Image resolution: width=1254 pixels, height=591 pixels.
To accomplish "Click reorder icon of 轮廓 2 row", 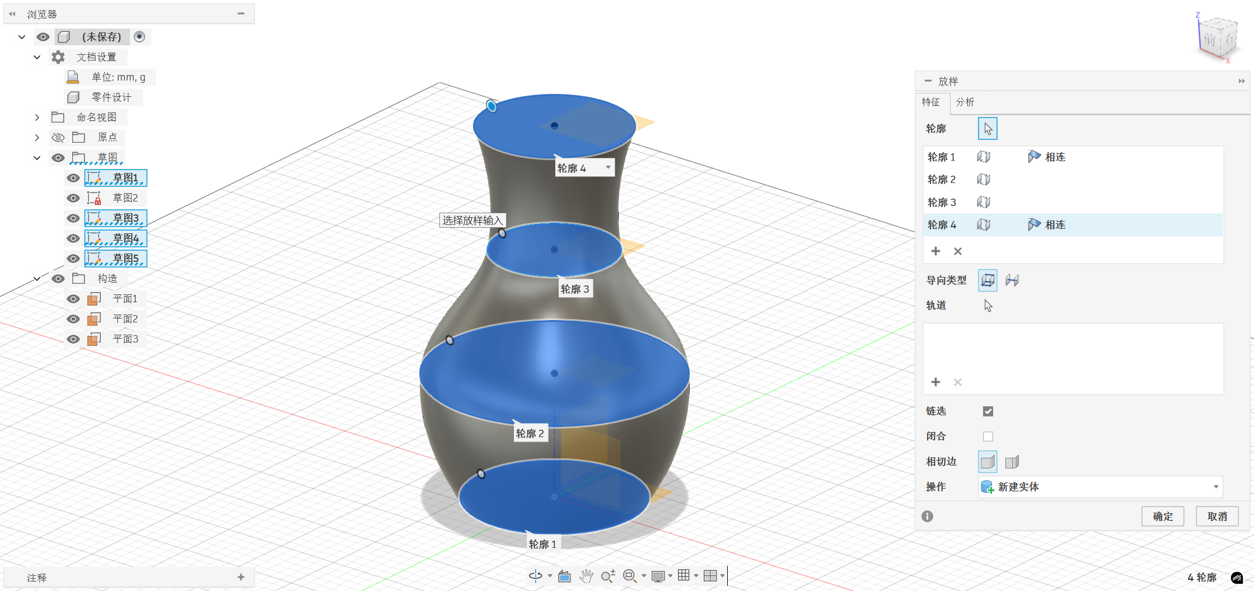I will click(984, 180).
